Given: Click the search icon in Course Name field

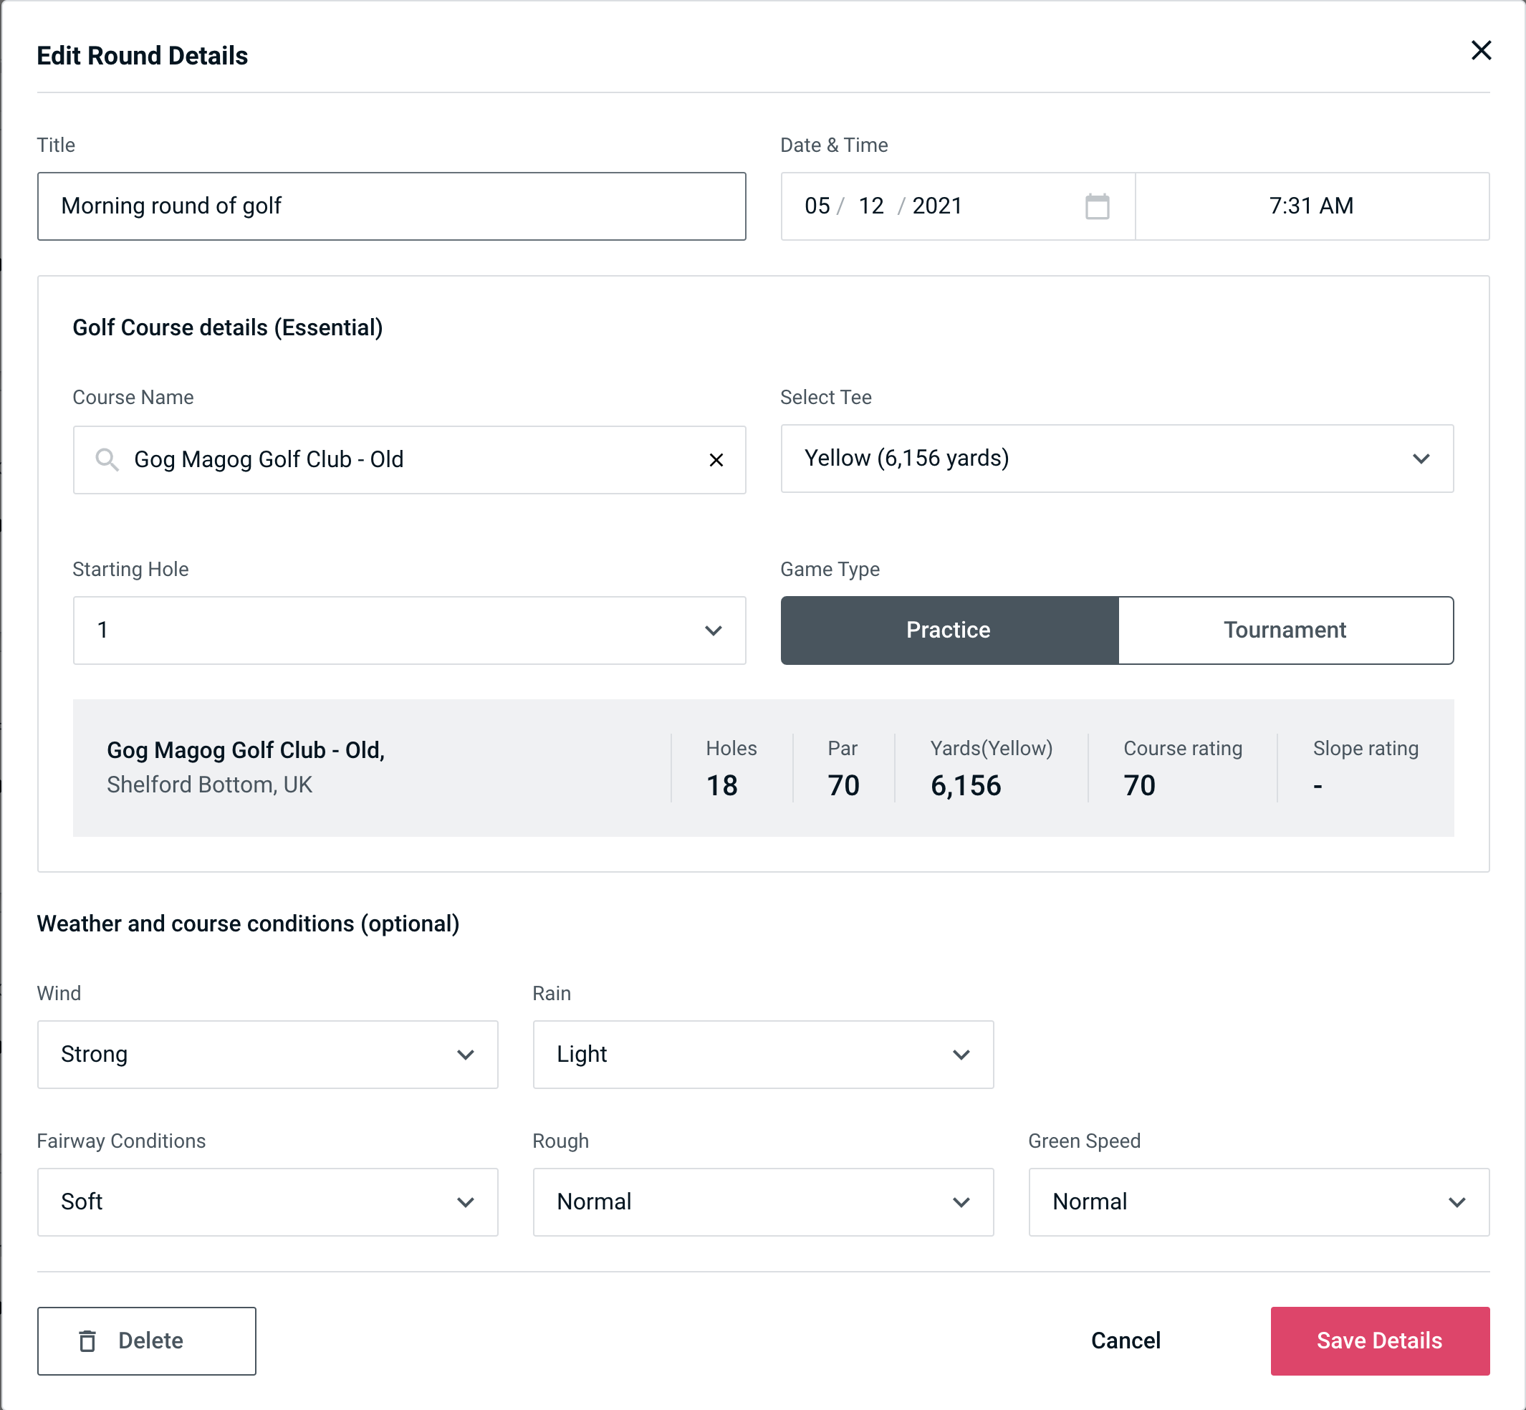Looking at the screenshot, I should pos(105,459).
